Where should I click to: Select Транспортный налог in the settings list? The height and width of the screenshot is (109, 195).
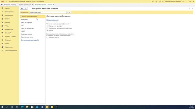[x=33, y=37]
